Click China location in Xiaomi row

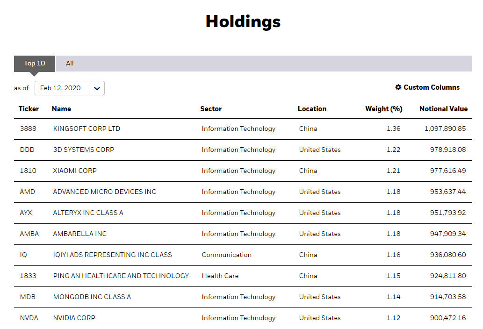tap(308, 171)
